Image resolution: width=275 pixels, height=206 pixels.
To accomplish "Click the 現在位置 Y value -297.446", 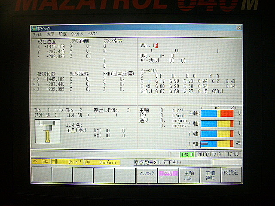I will (x=55, y=51).
